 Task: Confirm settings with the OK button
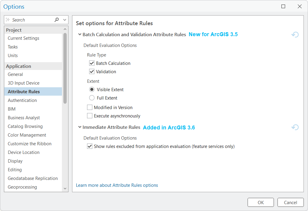pyautogui.click(x=260, y=202)
